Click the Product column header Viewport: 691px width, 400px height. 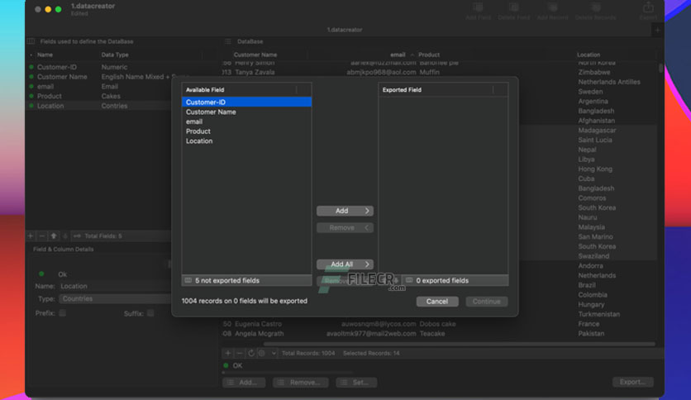429,55
